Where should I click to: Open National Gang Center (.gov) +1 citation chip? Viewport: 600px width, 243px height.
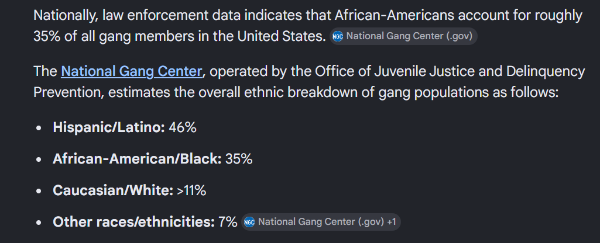click(x=321, y=222)
